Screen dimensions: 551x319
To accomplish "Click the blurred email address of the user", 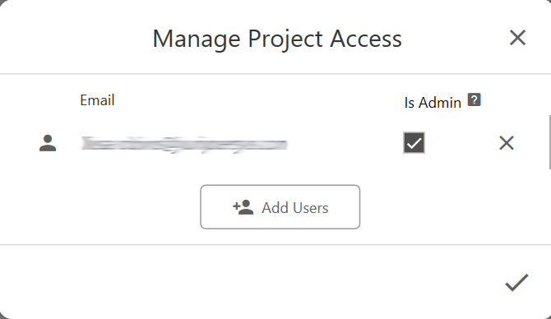I will coord(184,145).
